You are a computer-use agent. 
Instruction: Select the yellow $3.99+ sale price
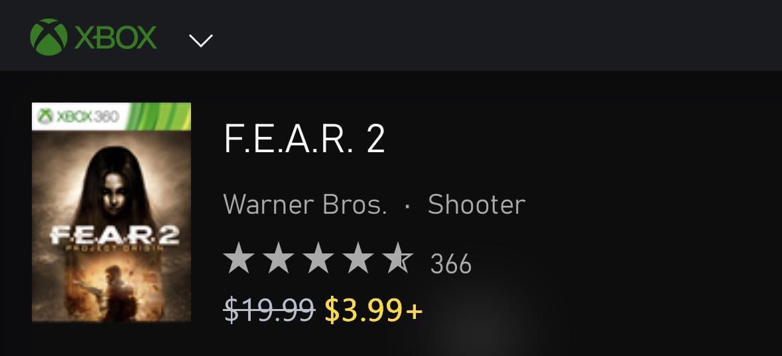(x=373, y=309)
